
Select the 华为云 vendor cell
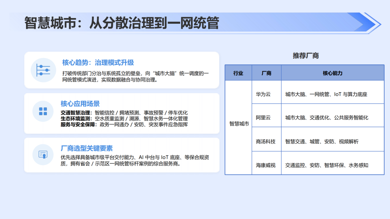(266, 92)
